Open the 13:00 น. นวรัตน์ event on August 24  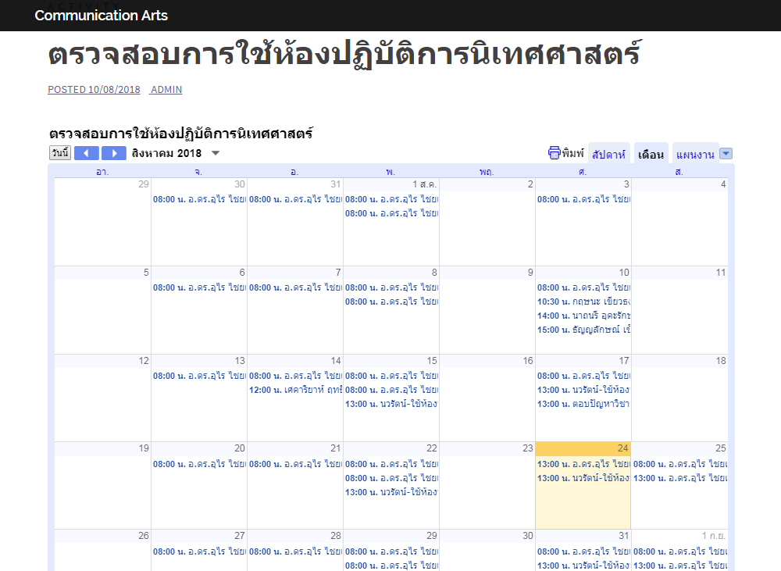(x=583, y=478)
